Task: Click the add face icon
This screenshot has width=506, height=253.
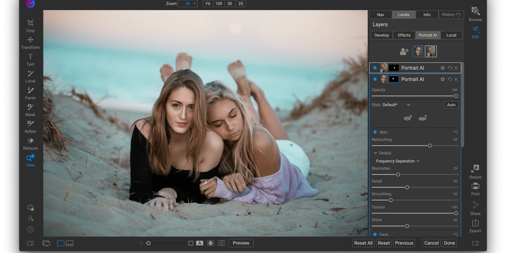Action: point(404,51)
